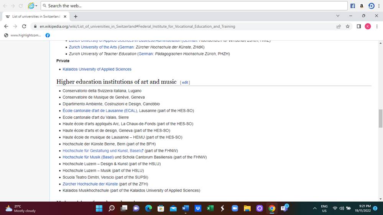This screenshot has width=383, height=215.
Task: Open Wi-Fi network settings icon
Action: click(x=335, y=208)
